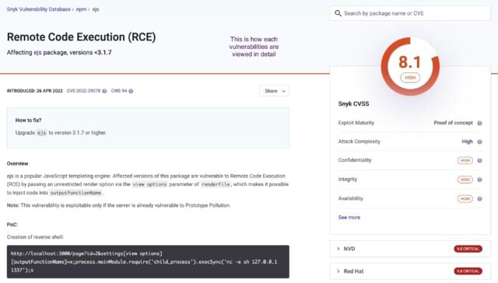Viewport: 498px width, 283px height.
Task: Open the Share dropdown
Action: pos(275,91)
